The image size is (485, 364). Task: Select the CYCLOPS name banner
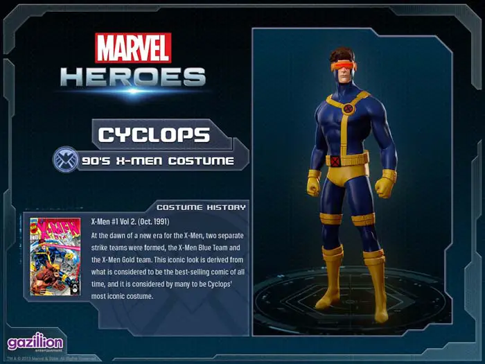coord(154,135)
